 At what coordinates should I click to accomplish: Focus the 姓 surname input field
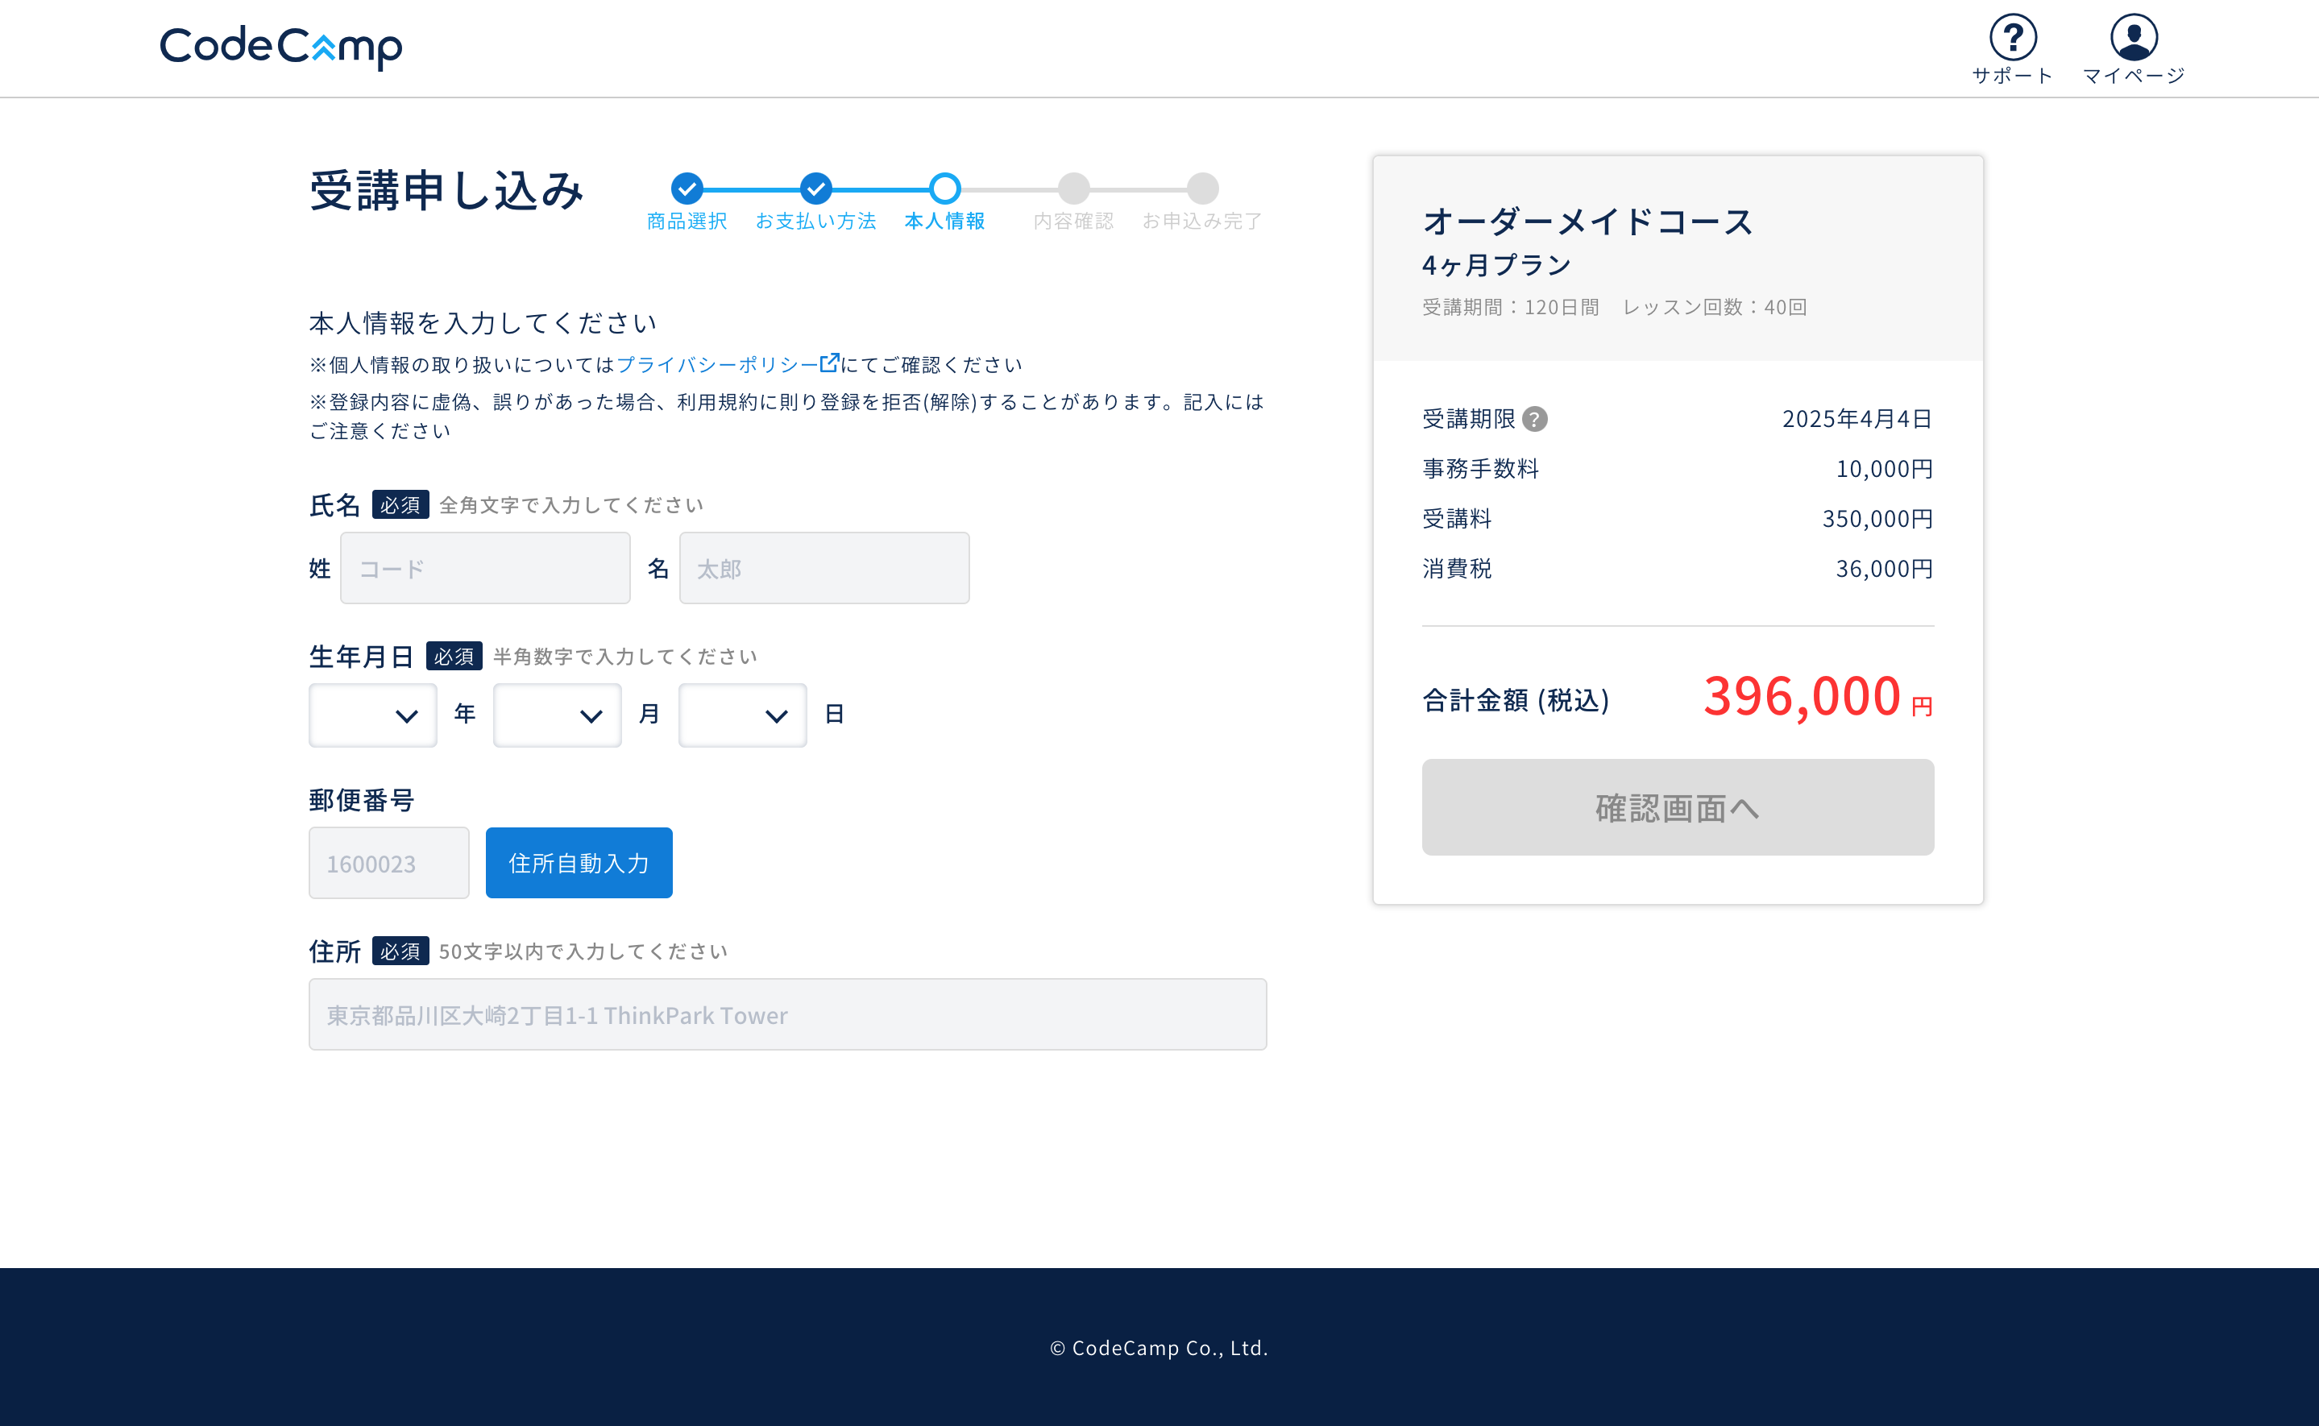point(485,568)
